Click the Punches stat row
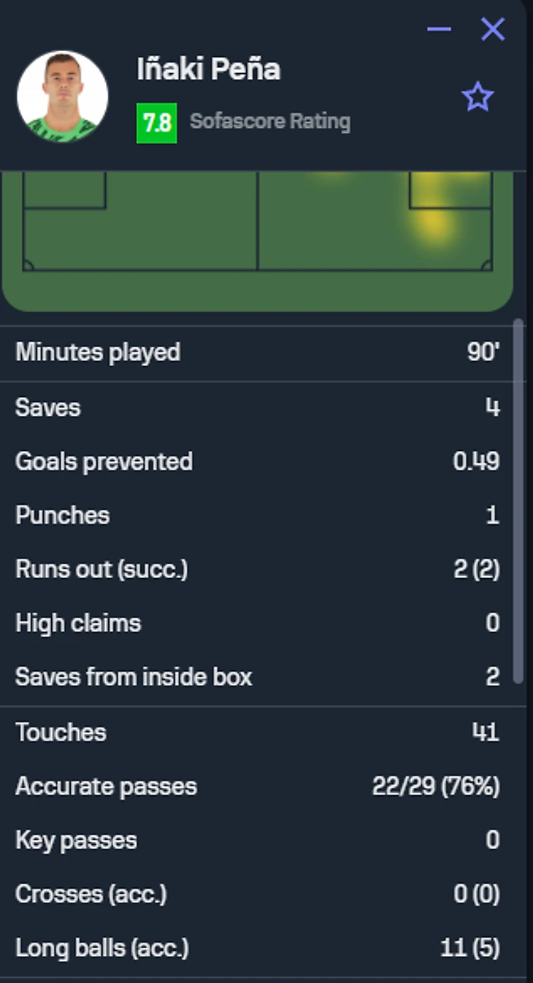The height and width of the screenshot is (983, 533). 257,515
